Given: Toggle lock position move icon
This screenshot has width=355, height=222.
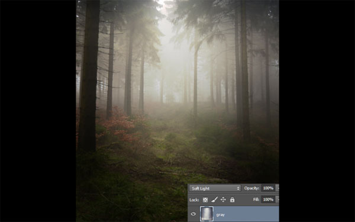Looking at the screenshot, I should [223, 200].
